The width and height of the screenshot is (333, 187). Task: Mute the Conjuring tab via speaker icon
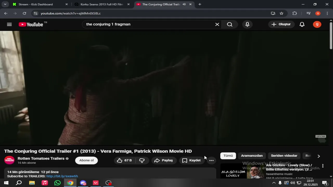184,4
